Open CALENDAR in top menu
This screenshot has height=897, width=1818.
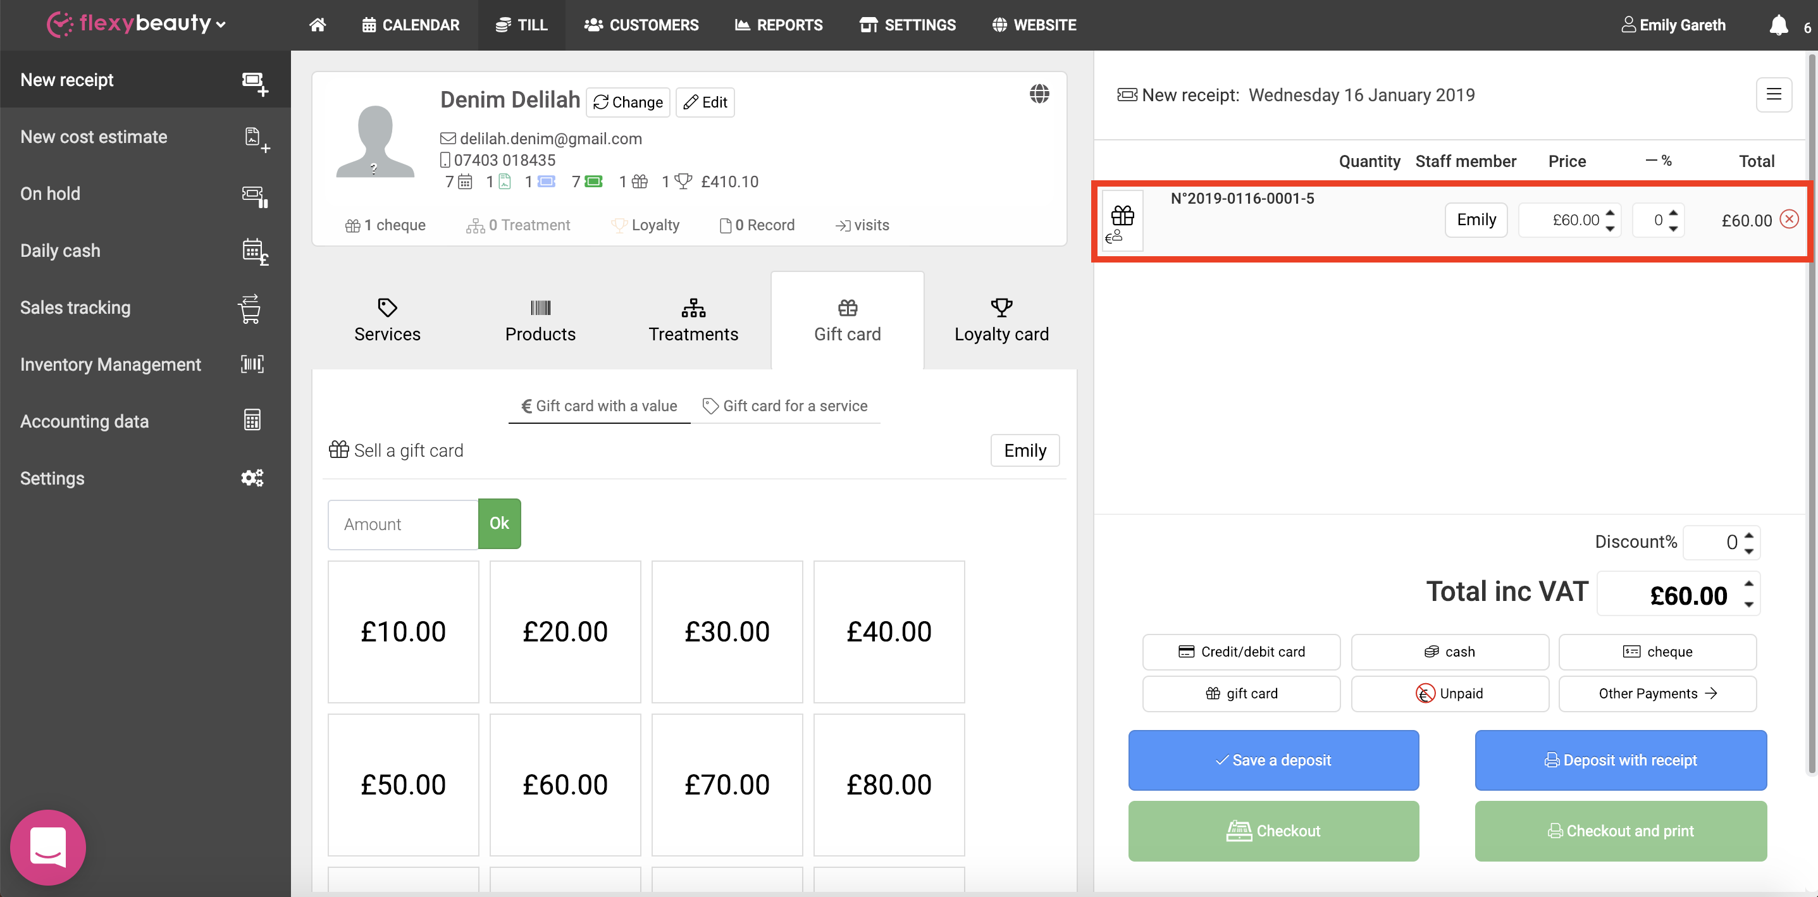410,25
